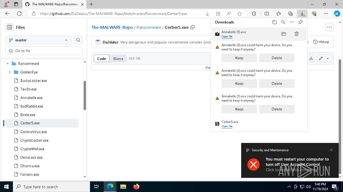Open the Favorites list icon
This screenshot has height=192, width=343.
(x=279, y=14)
